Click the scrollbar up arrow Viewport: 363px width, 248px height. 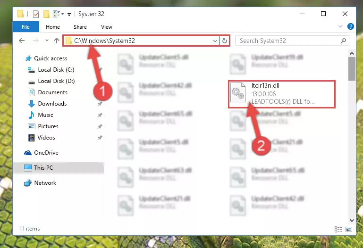[x=352, y=53]
